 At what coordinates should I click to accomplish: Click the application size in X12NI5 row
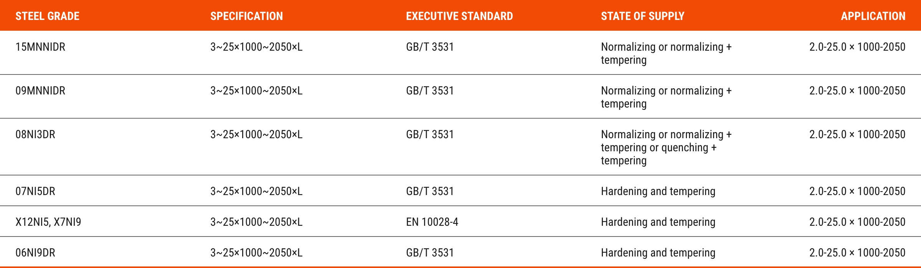[x=857, y=222]
